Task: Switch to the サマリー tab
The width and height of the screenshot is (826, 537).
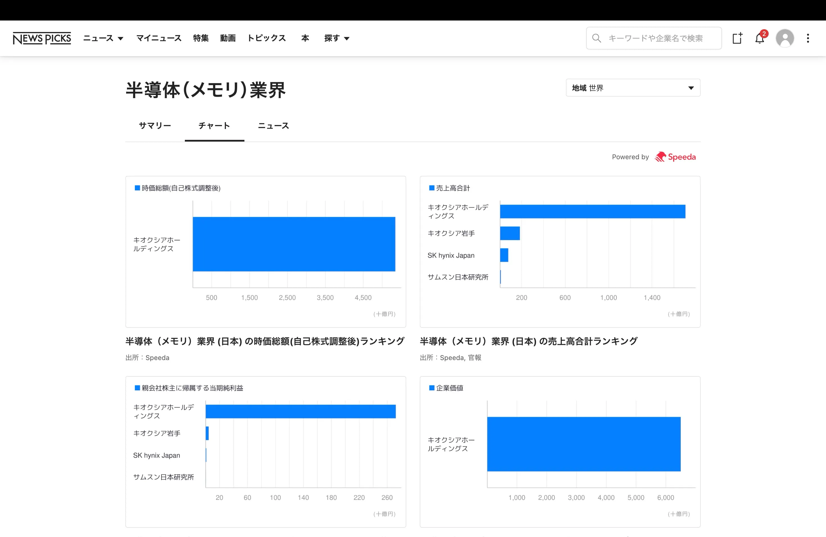Action: point(155,126)
